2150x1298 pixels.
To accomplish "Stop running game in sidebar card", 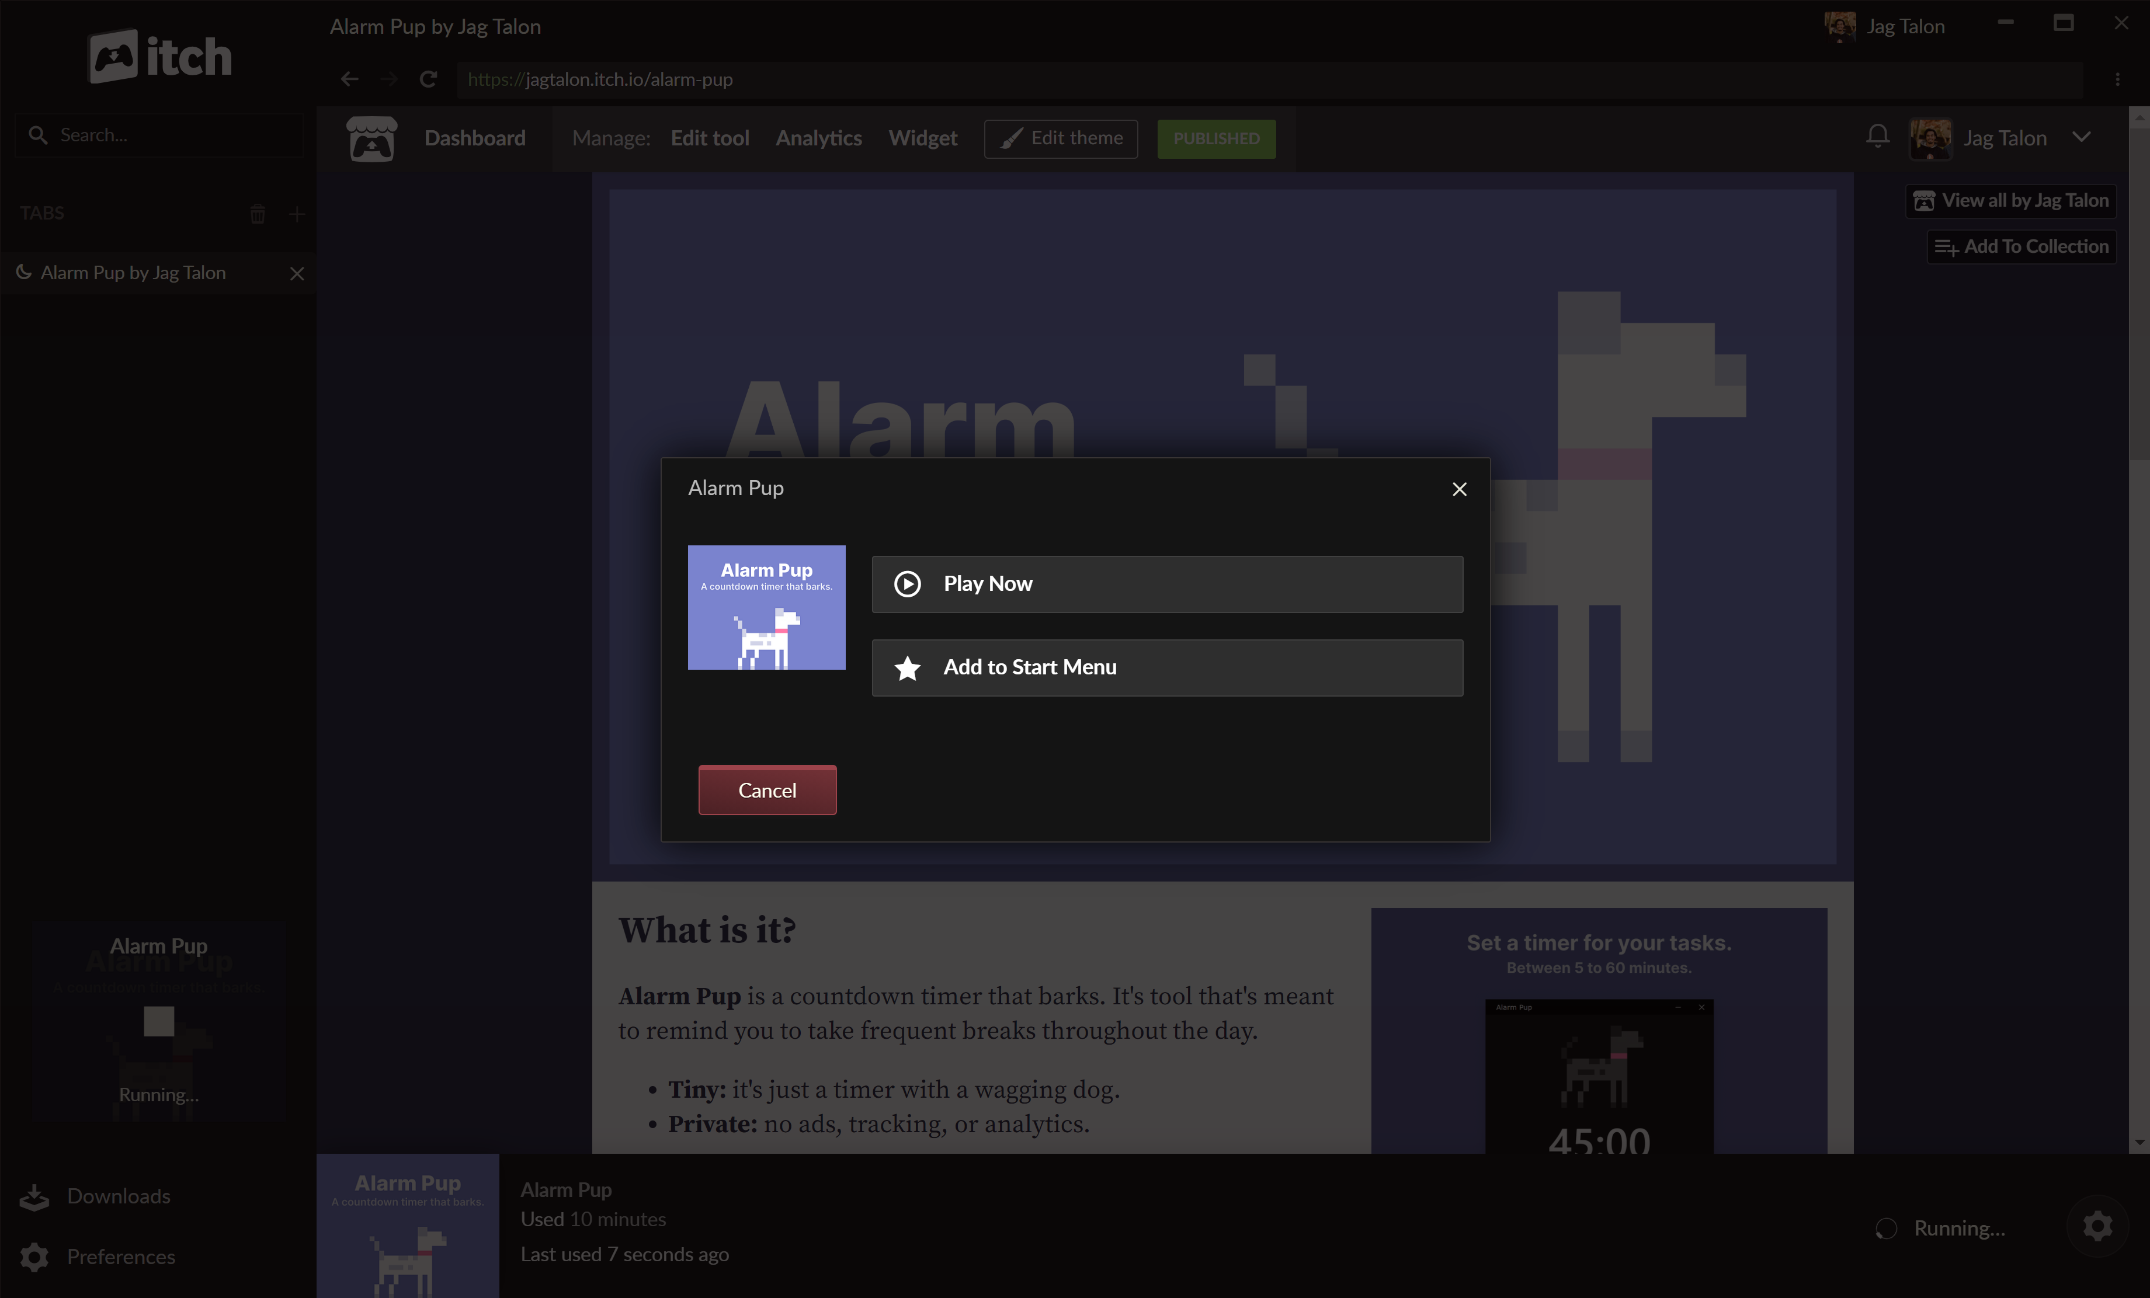I will [x=159, y=1021].
